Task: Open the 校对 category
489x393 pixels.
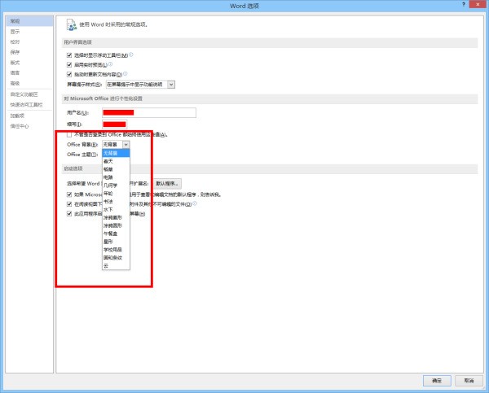Action: pyautogui.click(x=29, y=41)
